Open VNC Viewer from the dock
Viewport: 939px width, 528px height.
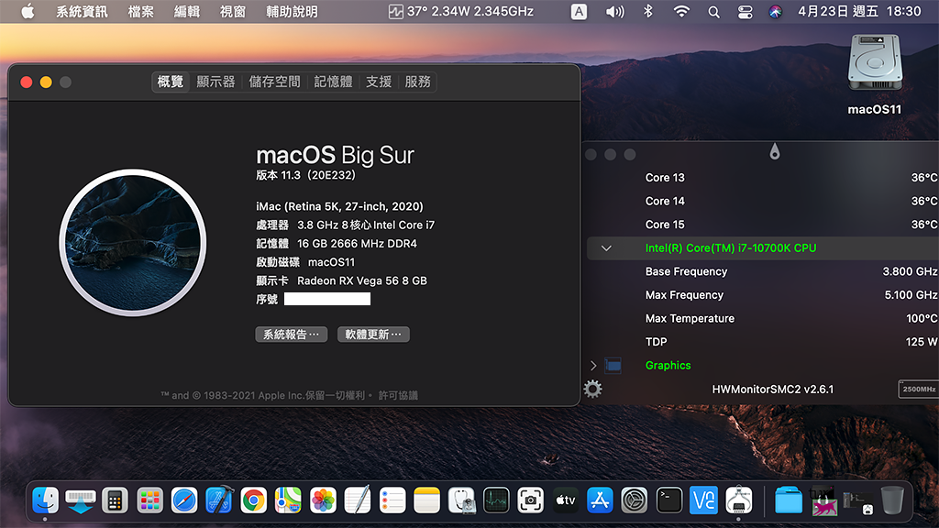pos(703,500)
